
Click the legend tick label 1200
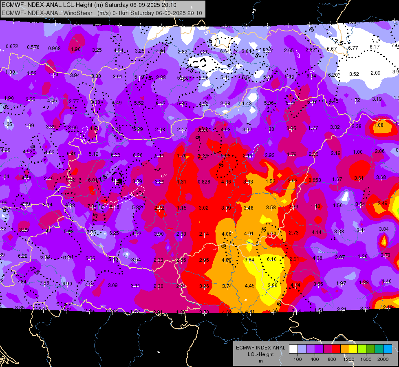tap(348, 359)
